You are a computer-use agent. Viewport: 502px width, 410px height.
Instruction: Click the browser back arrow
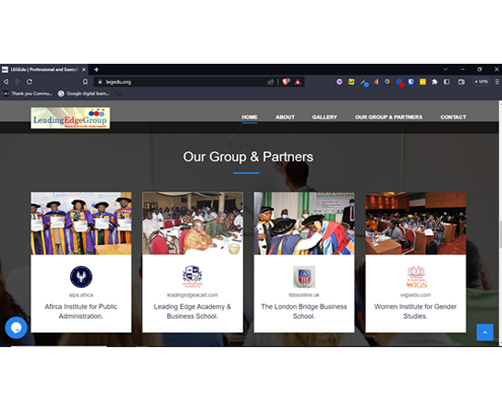coord(5,82)
